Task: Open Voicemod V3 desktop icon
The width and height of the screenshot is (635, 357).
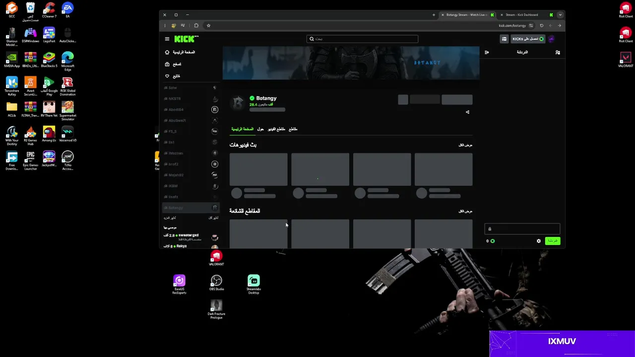Action: [x=67, y=134]
